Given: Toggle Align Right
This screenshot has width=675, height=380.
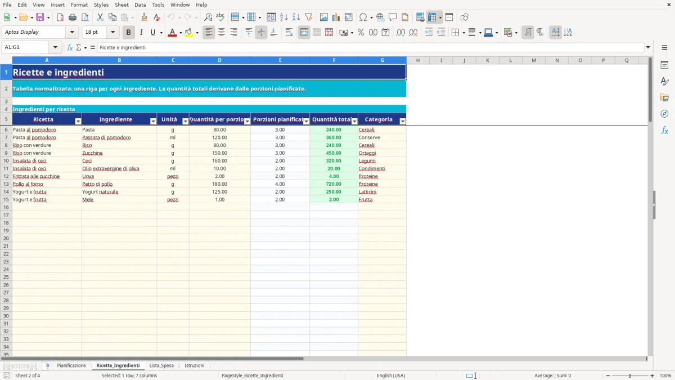Looking at the screenshot, I should tap(234, 33).
